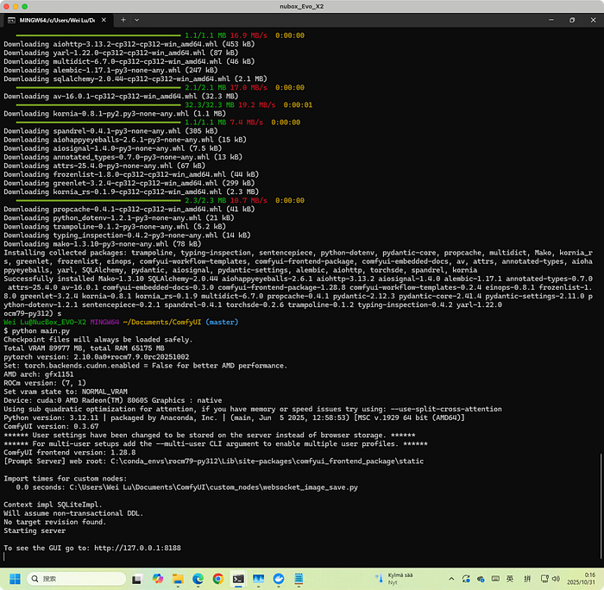The height and width of the screenshot is (590, 604).
Task: Open the Windows Start menu
Action: (x=15, y=579)
